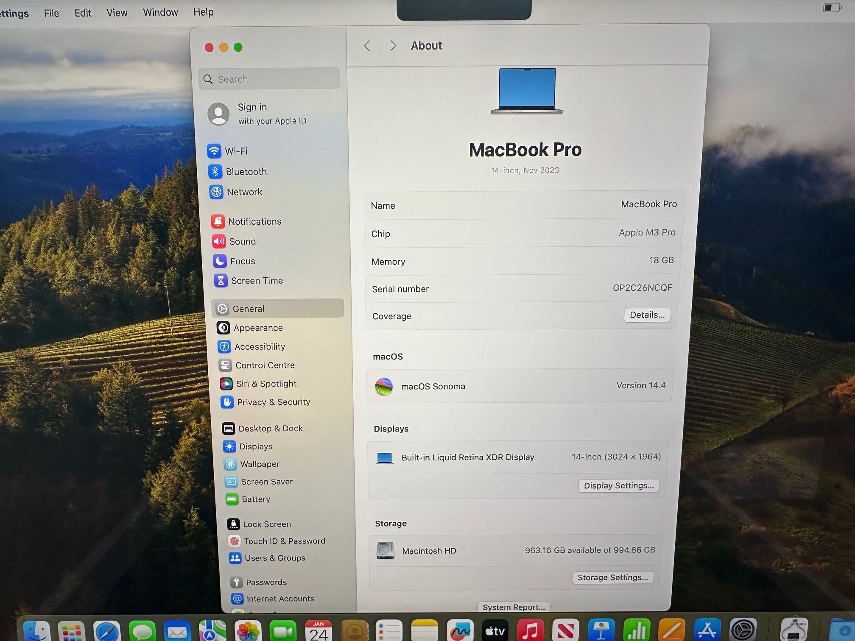Select Sound in the sidebar

coord(234,241)
